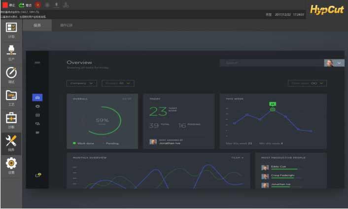Expand the user avatar dropdown arrow
Image resolution: width=348 pixels, height=209 pixels.
(340, 63)
